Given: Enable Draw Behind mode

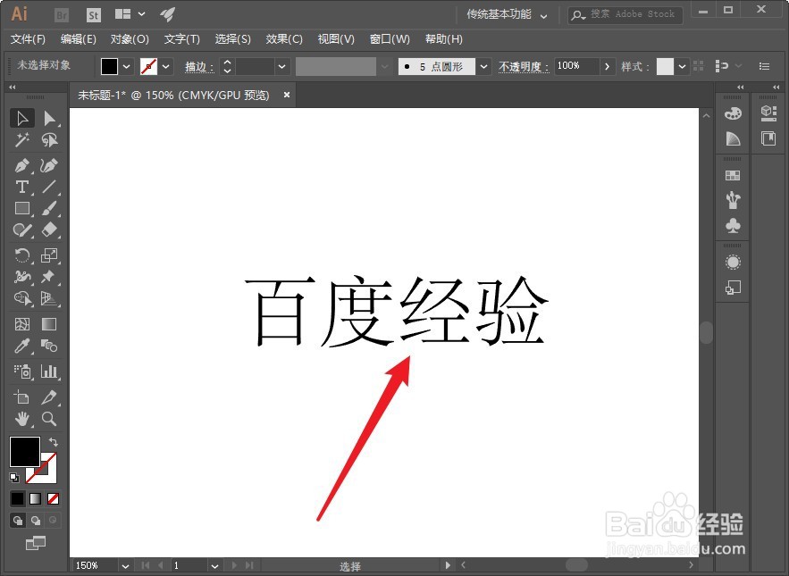Looking at the screenshot, I should coord(36,520).
